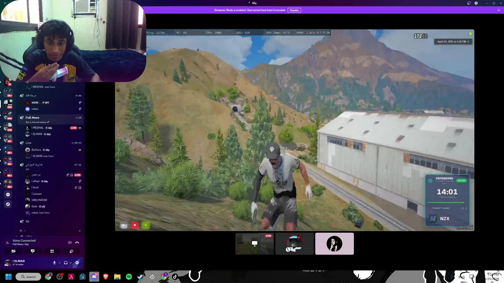This screenshot has height=283, width=504.
Task: Open the server with the 846 badge
Action: click(8, 116)
